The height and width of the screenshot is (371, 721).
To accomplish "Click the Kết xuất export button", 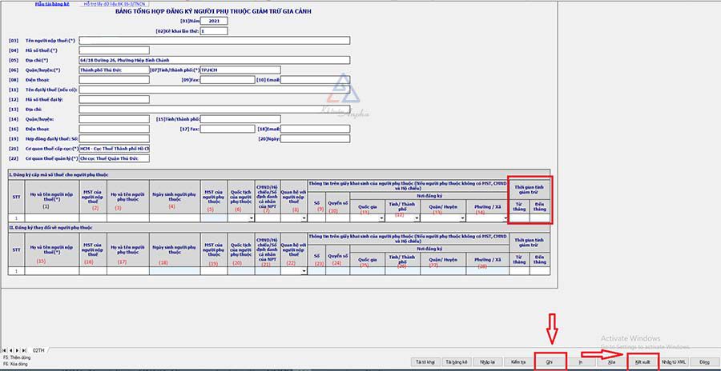I will (642, 362).
